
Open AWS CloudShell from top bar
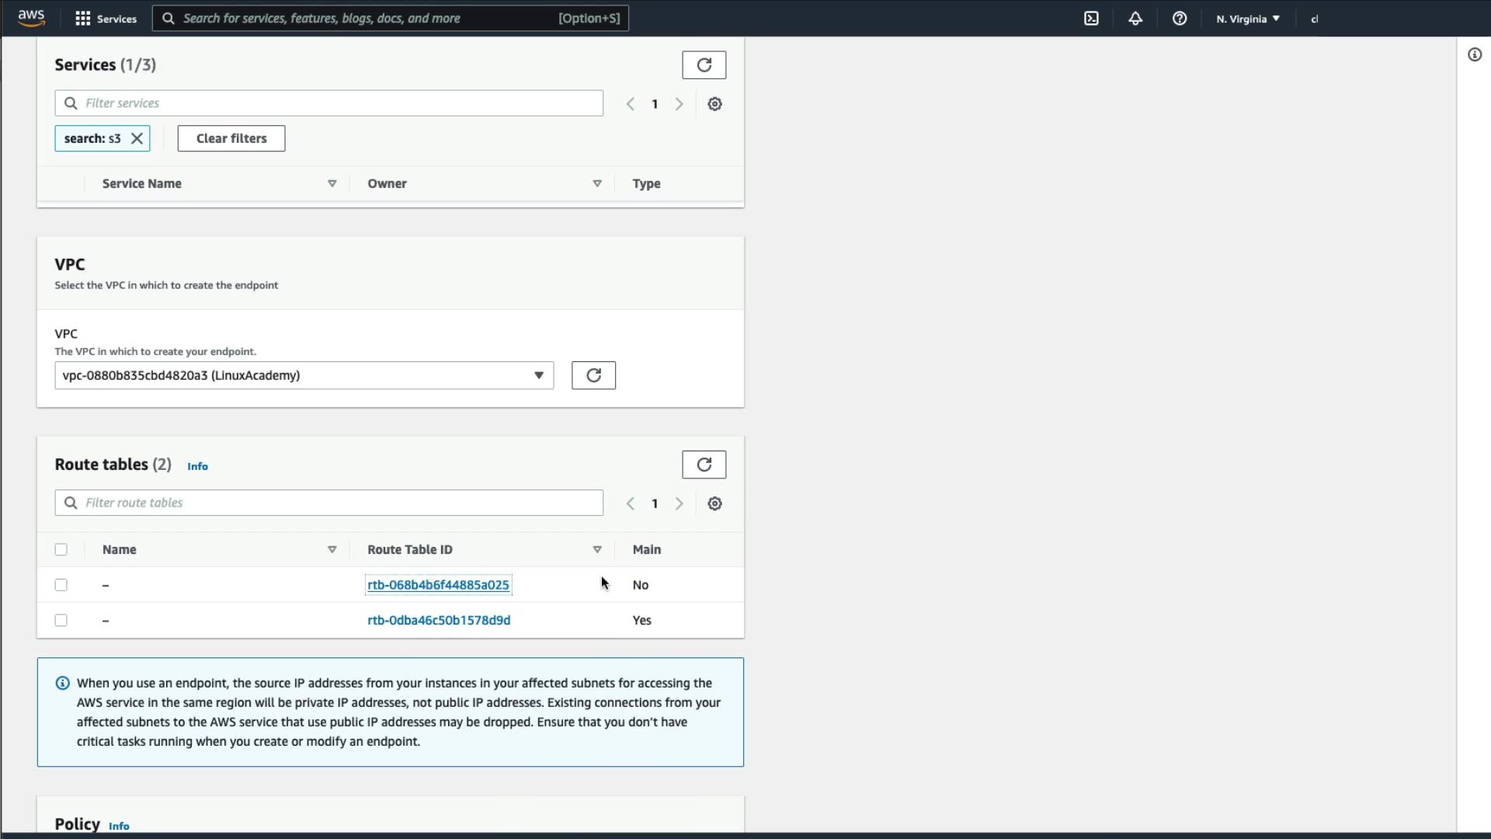[1091, 19]
